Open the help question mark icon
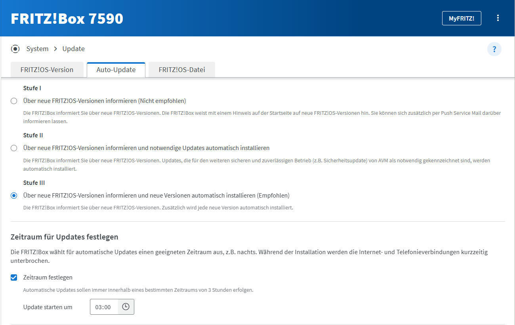The width and height of the screenshot is (515, 325). click(x=494, y=49)
